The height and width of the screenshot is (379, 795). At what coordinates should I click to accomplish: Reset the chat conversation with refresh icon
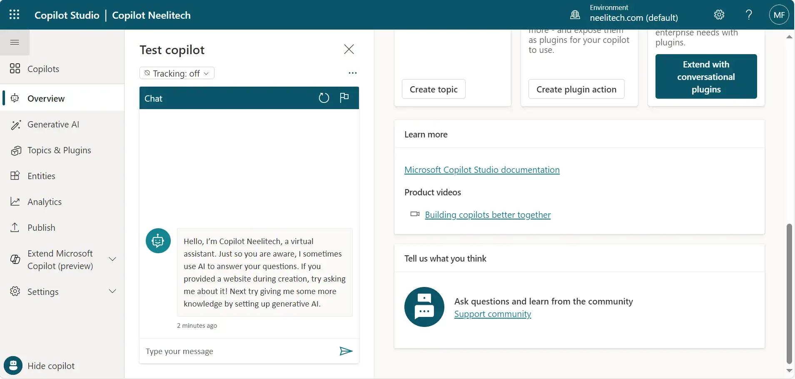324,98
